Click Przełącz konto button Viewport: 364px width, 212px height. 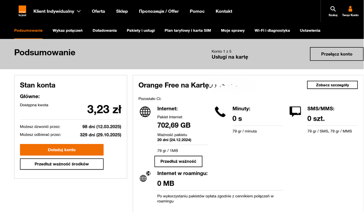[x=337, y=54]
